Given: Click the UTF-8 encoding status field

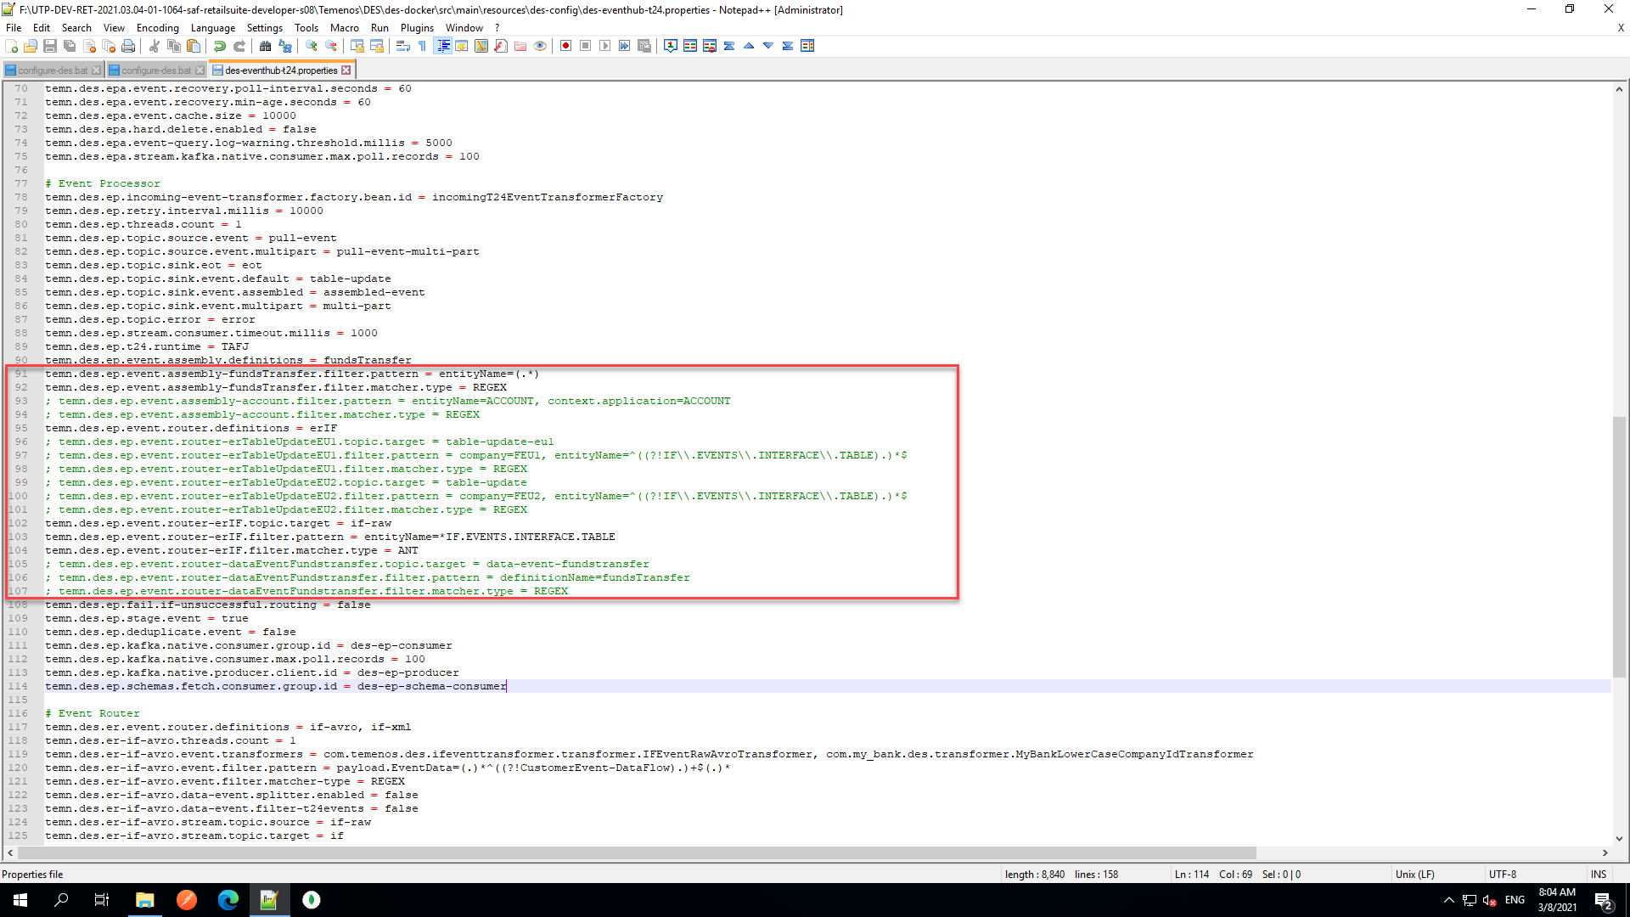Looking at the screenshot, I should click(x=1502, y=874).
